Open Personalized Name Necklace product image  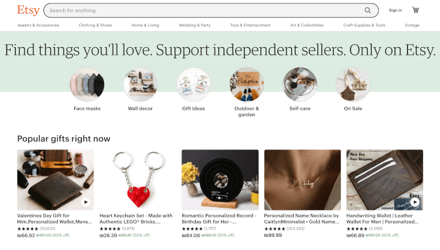pos(302,180)
